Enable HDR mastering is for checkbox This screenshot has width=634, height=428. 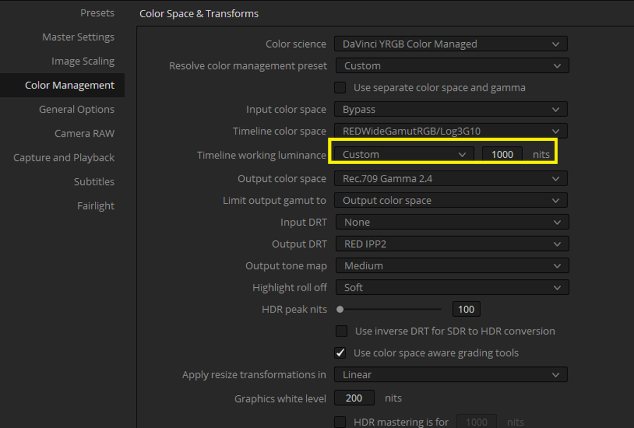(x=340, y=422)
